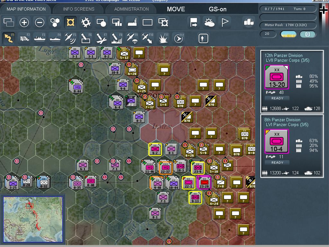Screen dimensions: 329x247
Task: Select the HQ 11-46 counter stack
Action: 149,168
